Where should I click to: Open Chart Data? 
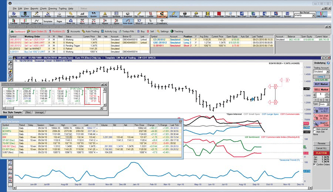coord(230,14)
